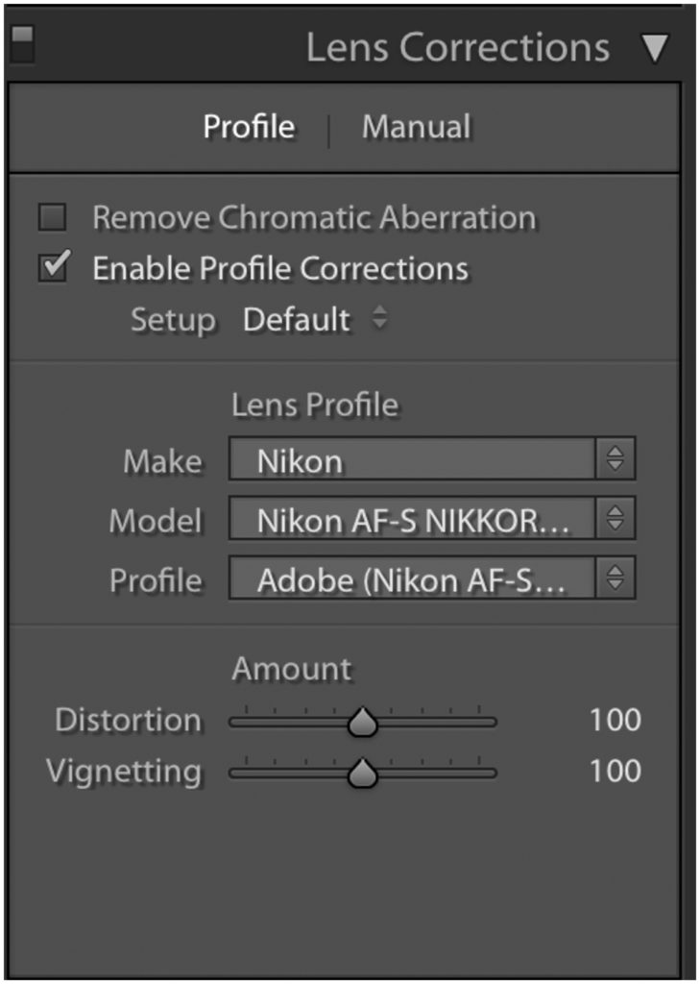Enable Remove Chromatic Aberration checkbox
This screenshot has height=984, width=700.
tap(52, 218)
